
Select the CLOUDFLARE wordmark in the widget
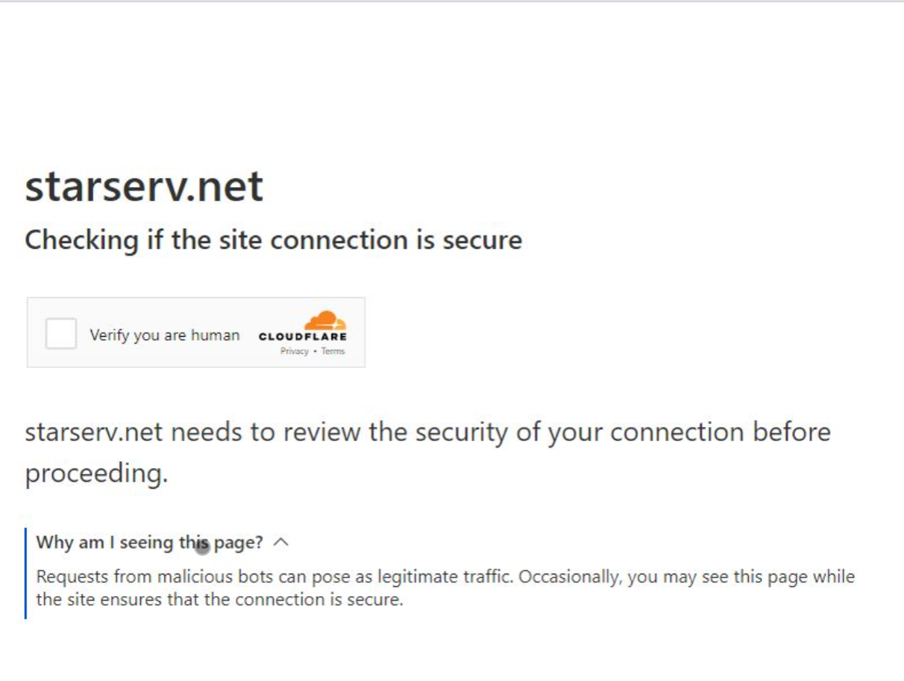coord(302,336)
